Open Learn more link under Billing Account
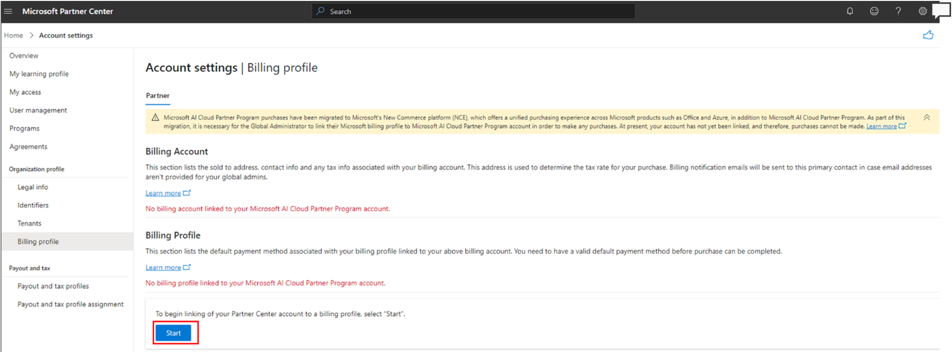 coord(163,193)
